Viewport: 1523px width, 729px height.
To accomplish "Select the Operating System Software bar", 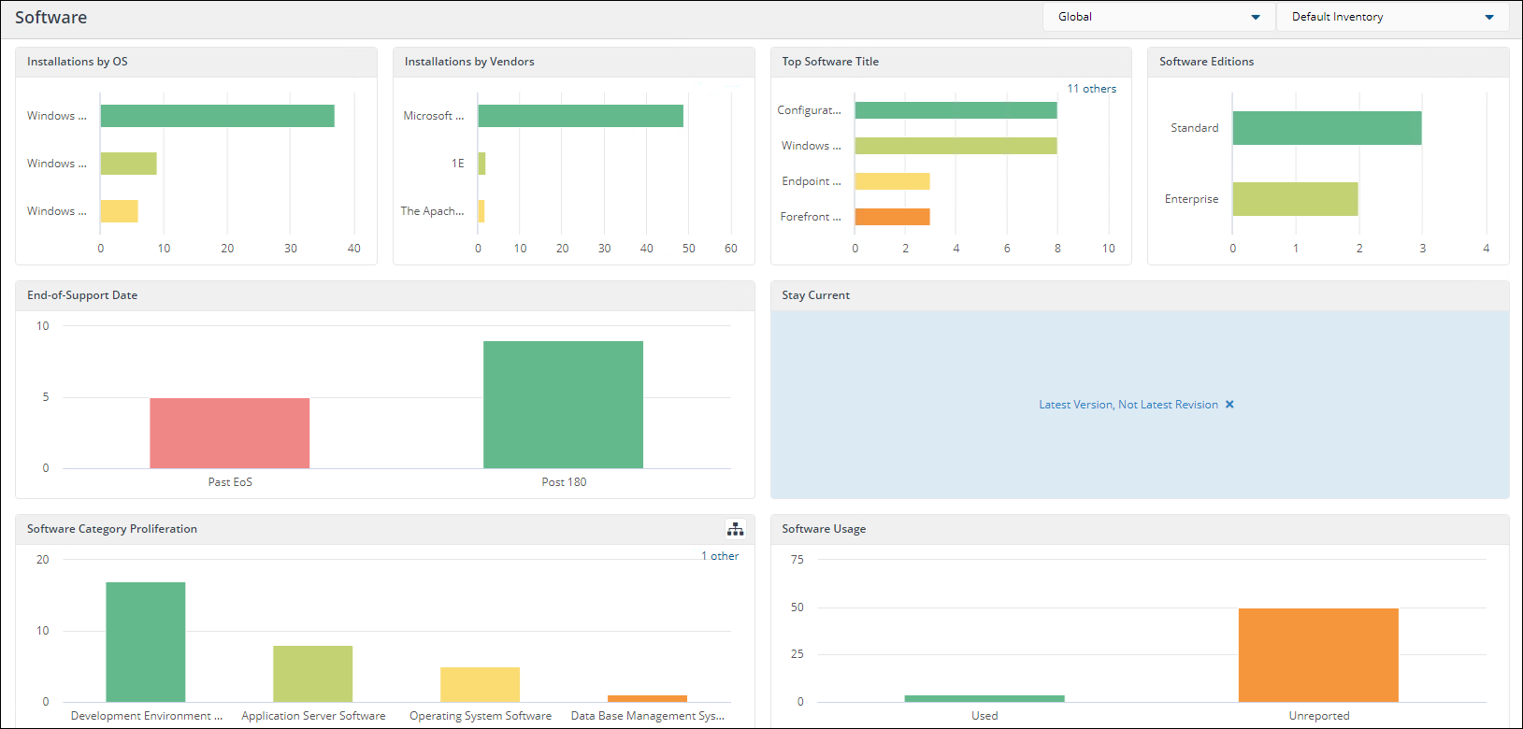I will [x=480, y=684].
